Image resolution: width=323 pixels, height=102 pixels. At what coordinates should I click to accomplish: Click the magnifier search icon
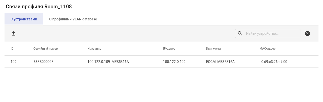click(x=240, y=33)
